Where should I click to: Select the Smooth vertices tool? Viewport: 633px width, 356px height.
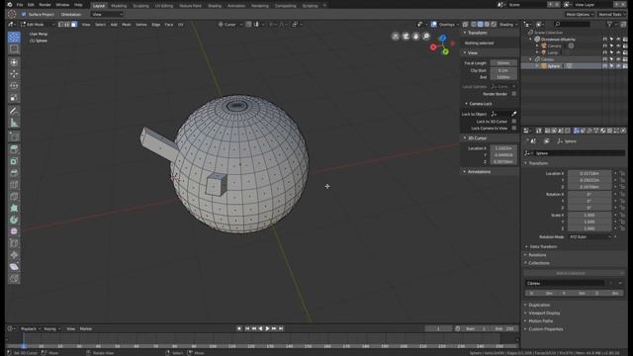[x=14, y=231]
